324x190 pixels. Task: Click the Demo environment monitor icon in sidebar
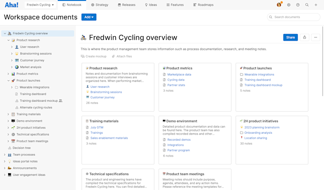13,121
